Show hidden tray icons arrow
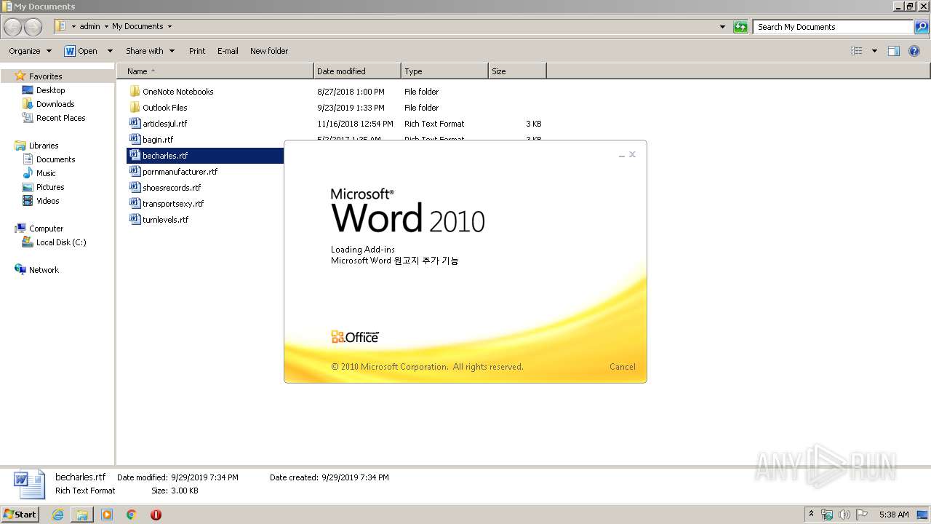The width and height of the screenshot is (931, 524). coord(811,515)
